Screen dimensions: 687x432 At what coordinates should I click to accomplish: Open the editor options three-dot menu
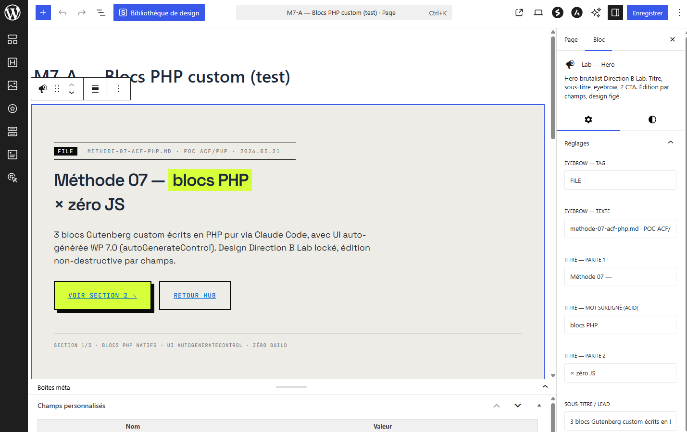pos(680,12)
